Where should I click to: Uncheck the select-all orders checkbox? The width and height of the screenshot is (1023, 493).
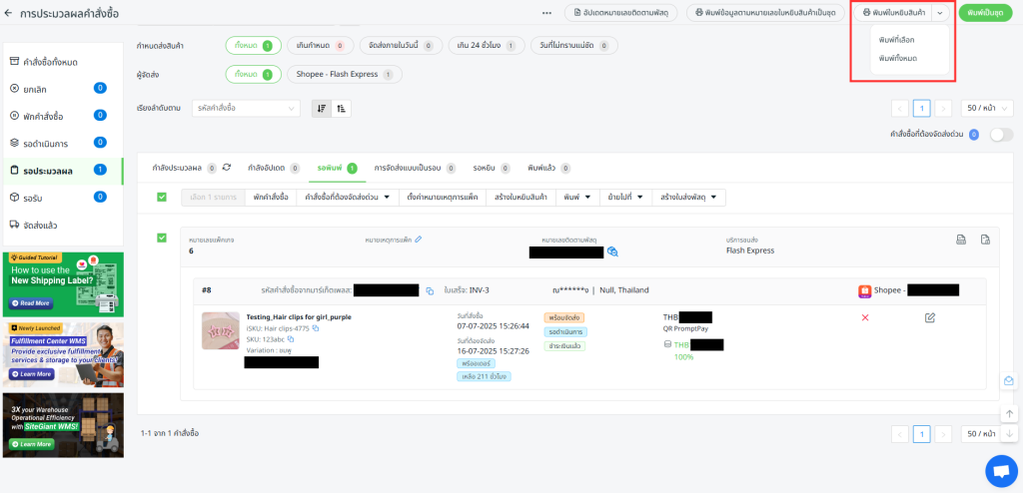162,197
